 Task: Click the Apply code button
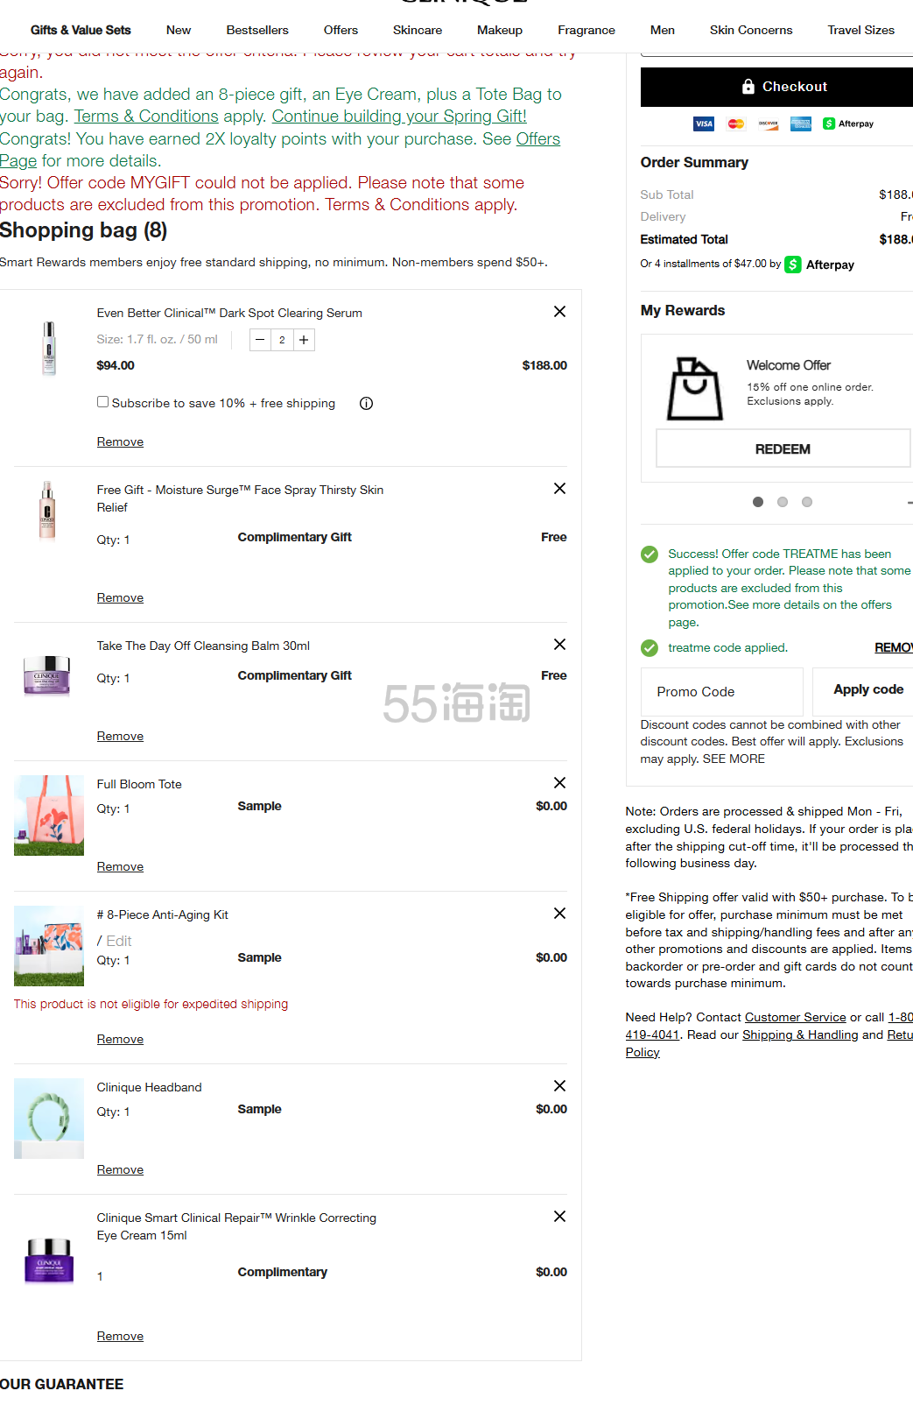click(x=867, y=690)
